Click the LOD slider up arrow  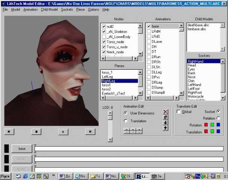[110, 113]
